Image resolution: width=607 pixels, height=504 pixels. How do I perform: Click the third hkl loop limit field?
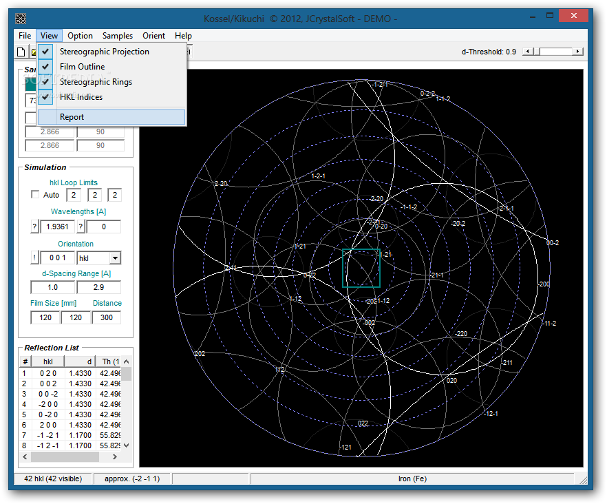pyautogui.click(x=114, y=195)
